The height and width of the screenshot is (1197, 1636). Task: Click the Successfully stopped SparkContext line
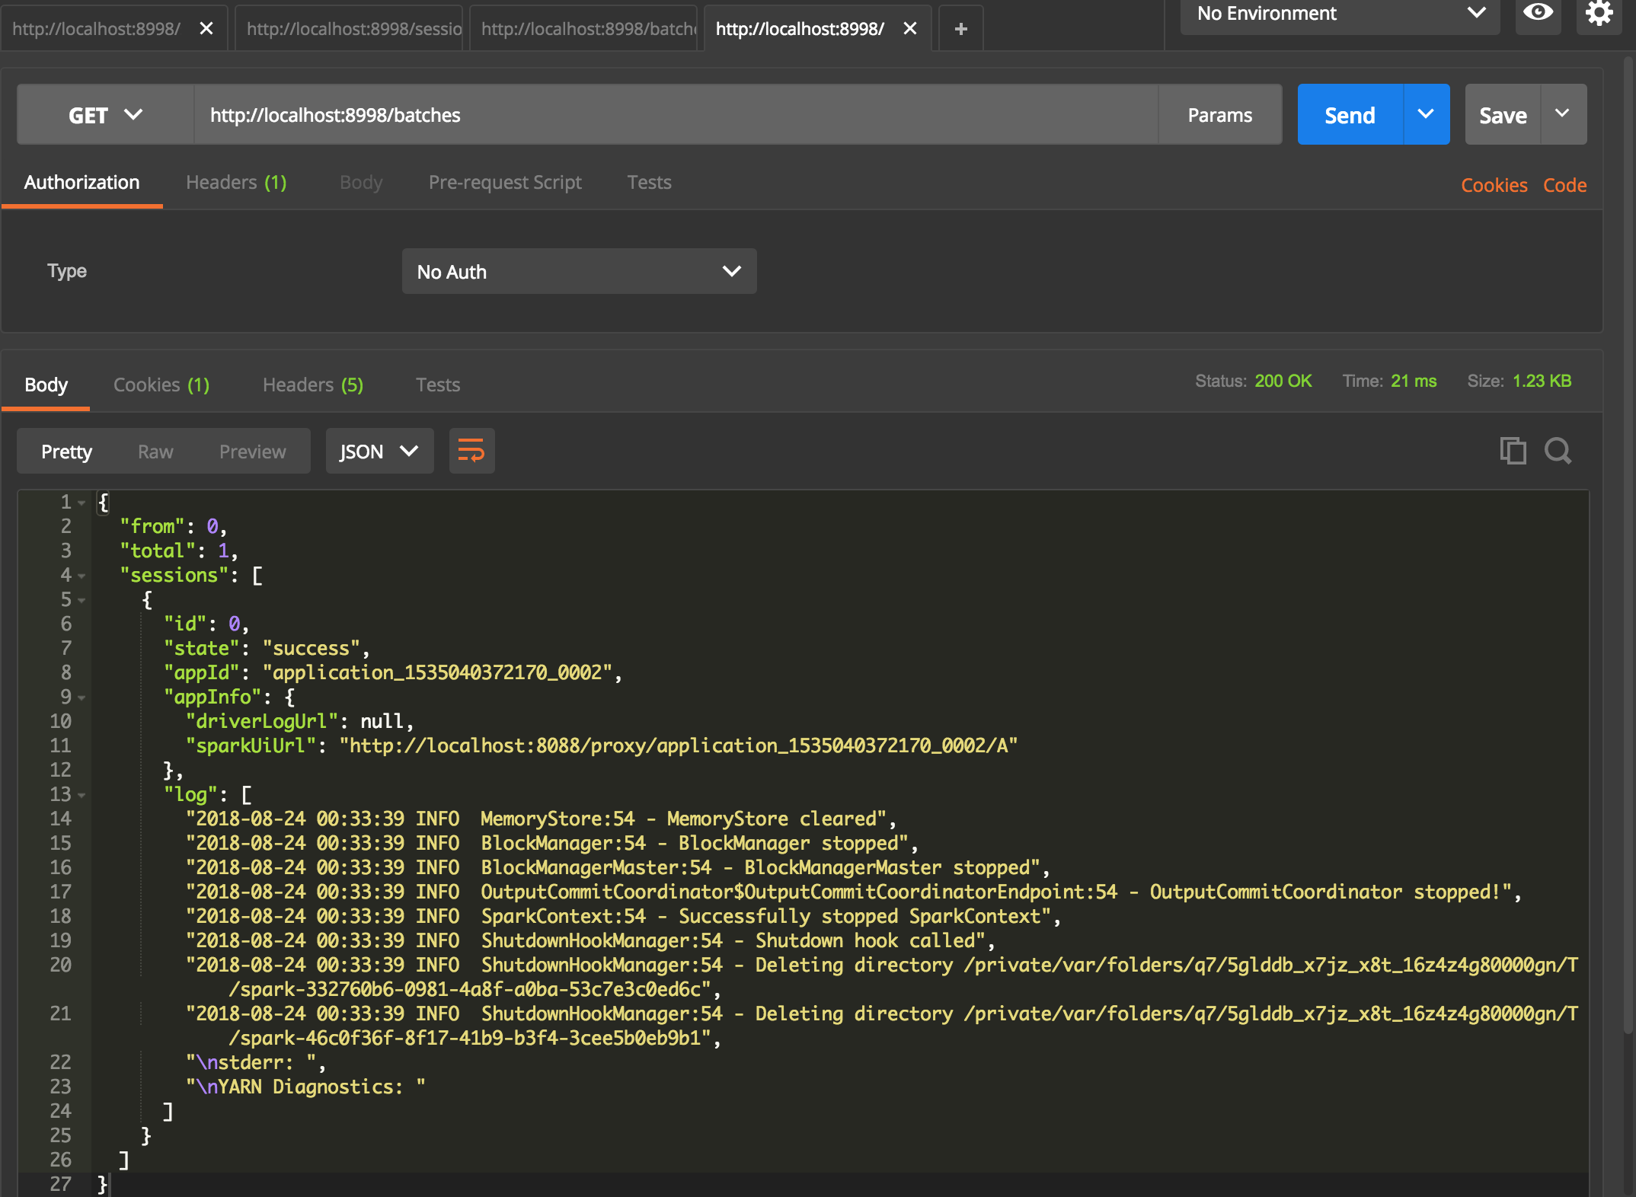point(624,917)
